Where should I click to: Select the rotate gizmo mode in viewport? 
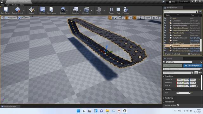point(113,18)
